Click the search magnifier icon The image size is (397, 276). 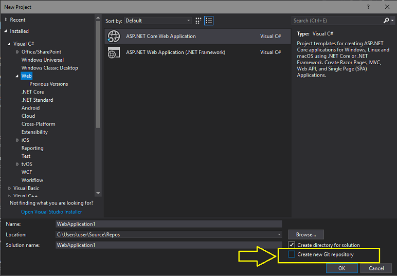(386, 21)
